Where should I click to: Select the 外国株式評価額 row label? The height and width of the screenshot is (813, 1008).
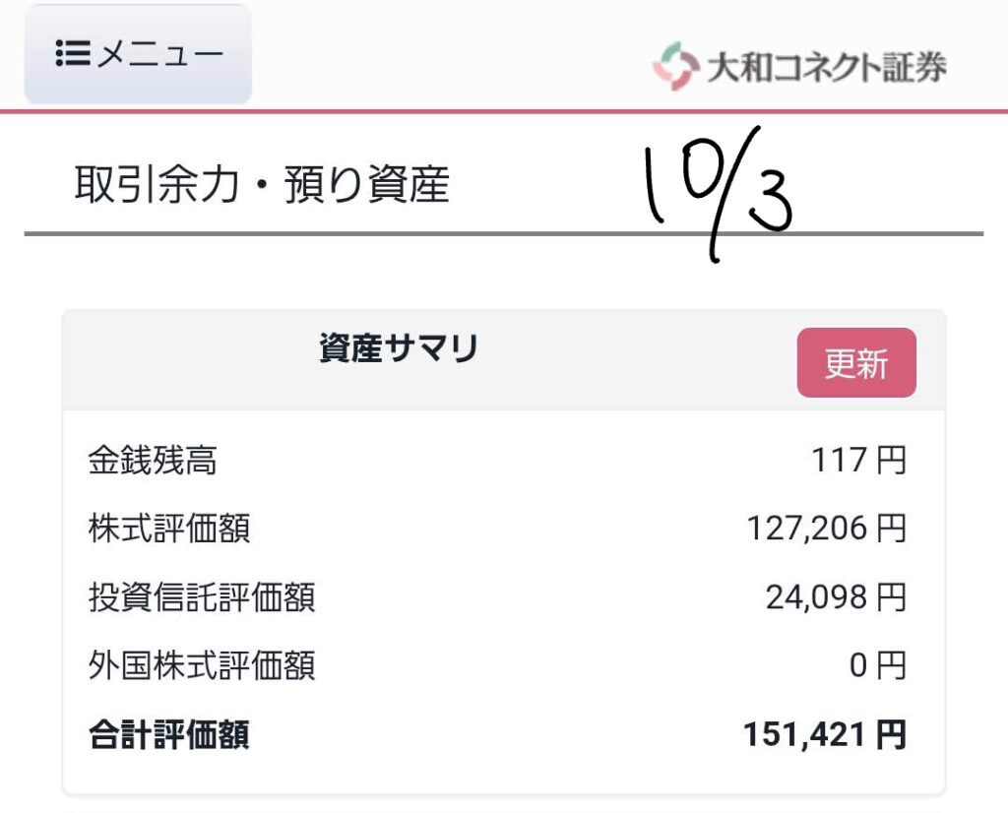[201, 665]
